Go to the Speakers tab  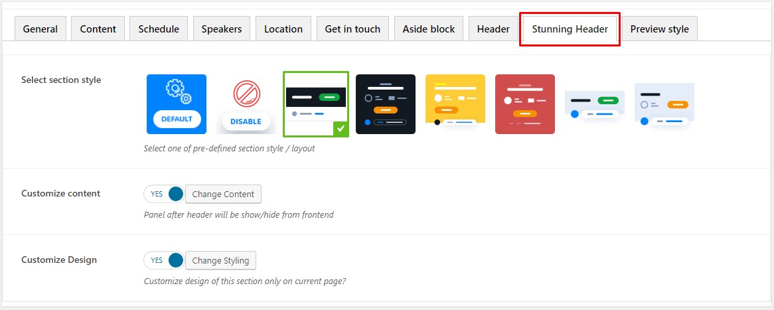click(222, 29)
